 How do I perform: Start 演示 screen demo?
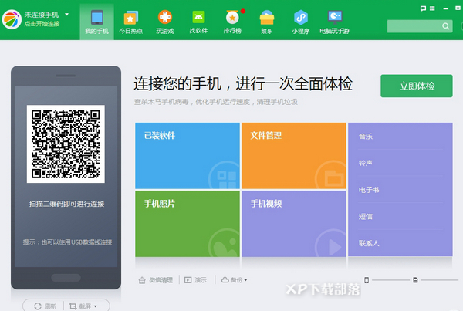201,279
